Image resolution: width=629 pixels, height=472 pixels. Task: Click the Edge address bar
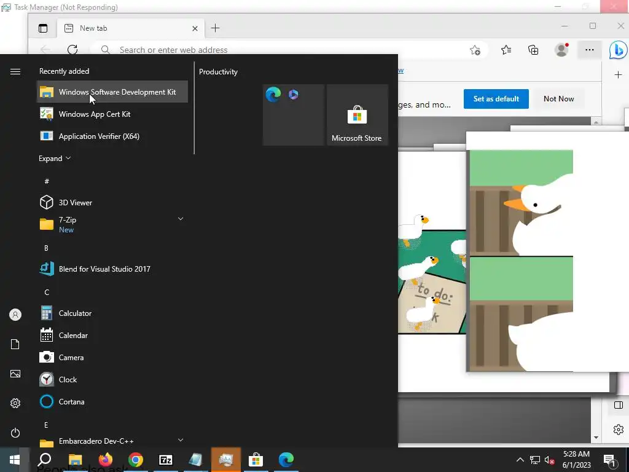coord(289,50)
